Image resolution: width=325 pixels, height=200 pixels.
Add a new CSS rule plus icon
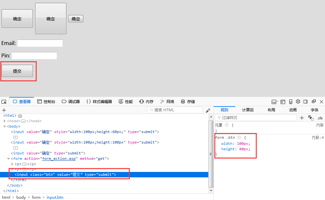point(302,118)
